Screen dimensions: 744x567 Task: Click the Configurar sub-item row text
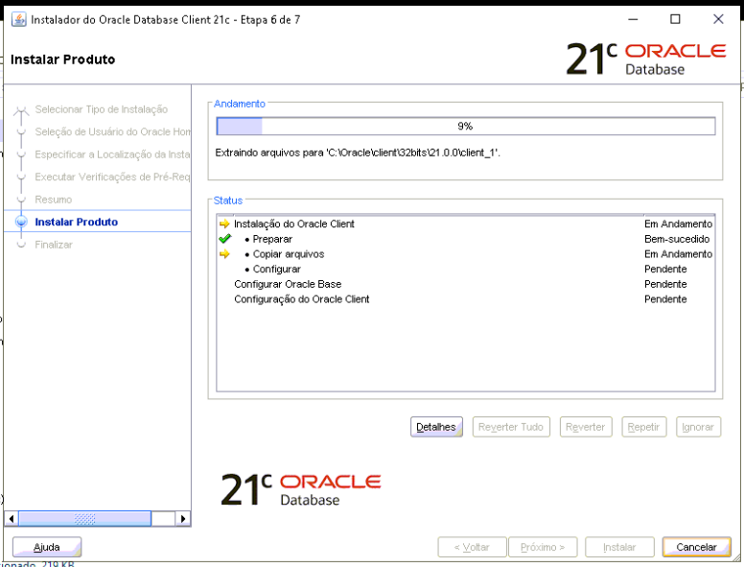[x=277, y=270]
